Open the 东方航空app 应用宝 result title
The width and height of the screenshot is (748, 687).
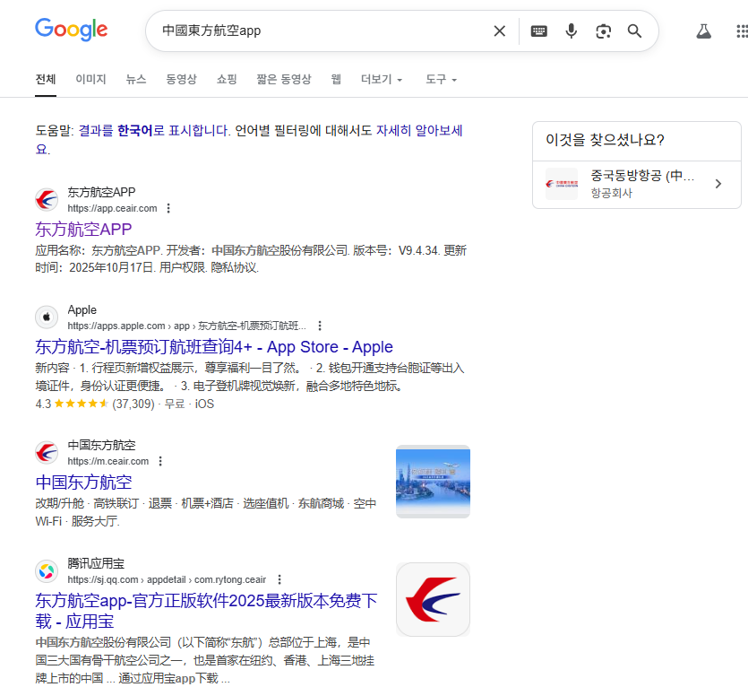click(206, 611)
